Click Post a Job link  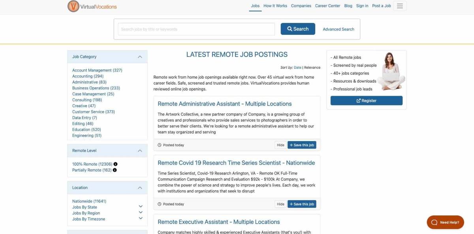pos(382,6)
